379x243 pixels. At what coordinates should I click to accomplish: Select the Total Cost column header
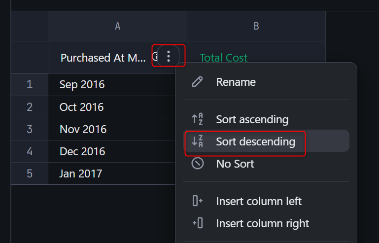(223, 58)
